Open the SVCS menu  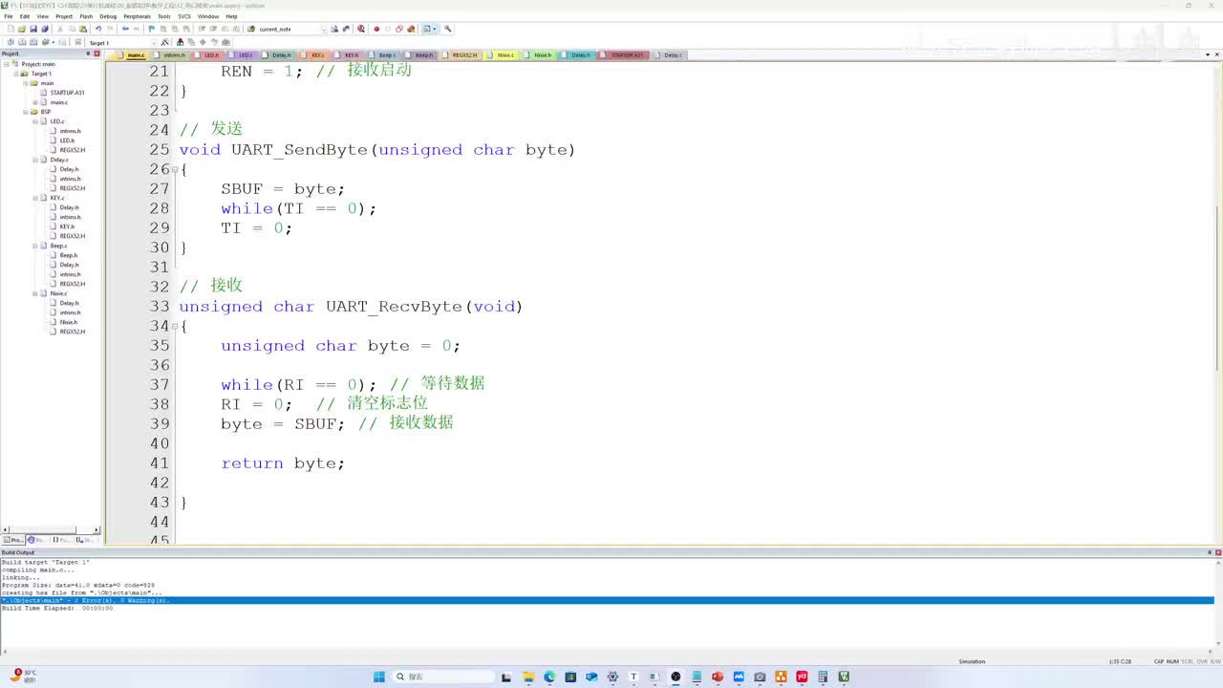tap(184, 16)
